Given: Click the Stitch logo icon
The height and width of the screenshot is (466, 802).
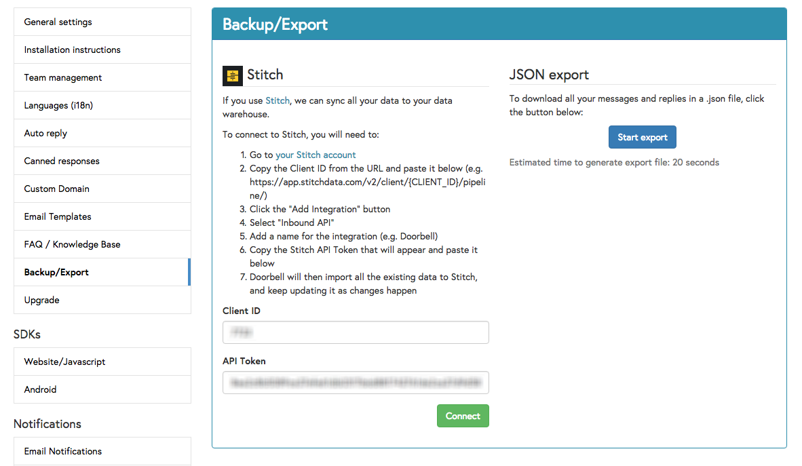Looking at the screenshot, I should pos(232,75).
